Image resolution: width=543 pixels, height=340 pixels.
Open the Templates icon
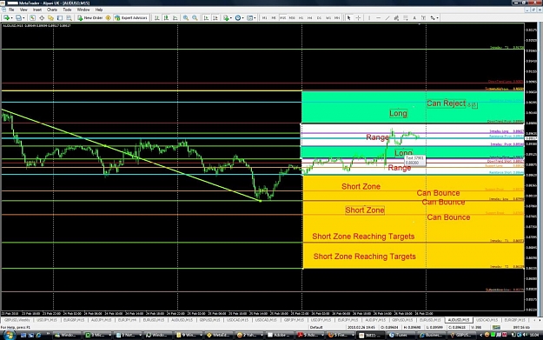coord(249,17)
